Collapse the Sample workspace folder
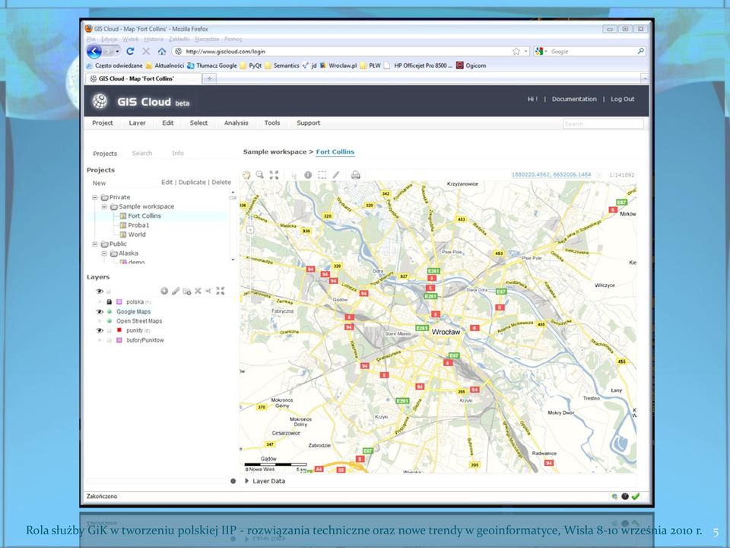 point(104,206)
